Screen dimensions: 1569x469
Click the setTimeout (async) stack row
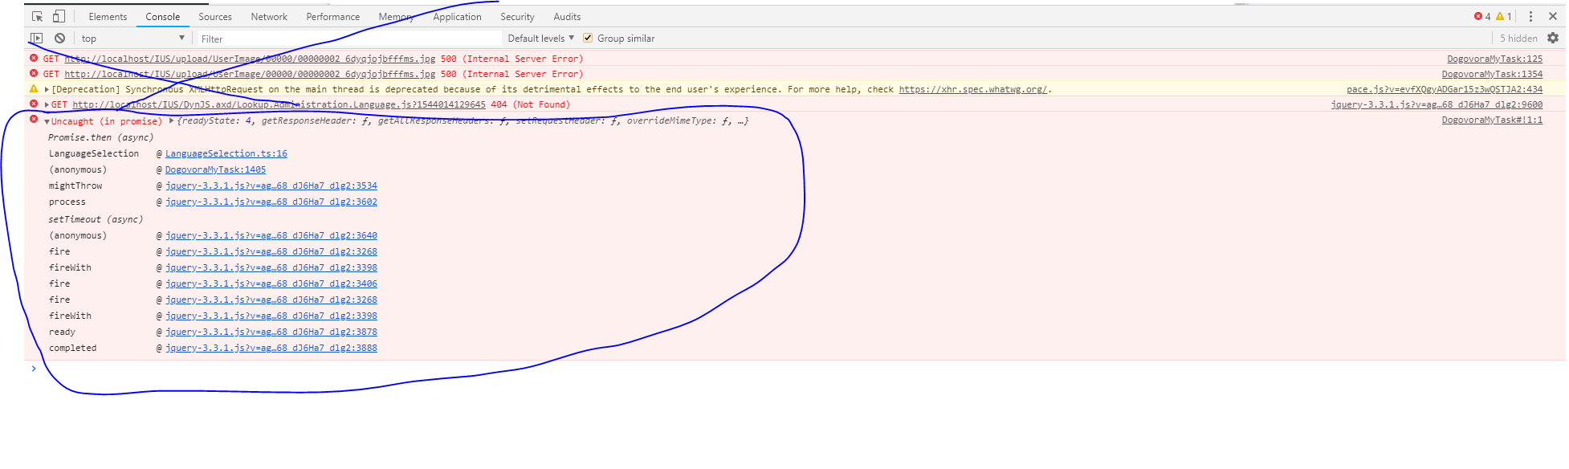click(96, 219)
